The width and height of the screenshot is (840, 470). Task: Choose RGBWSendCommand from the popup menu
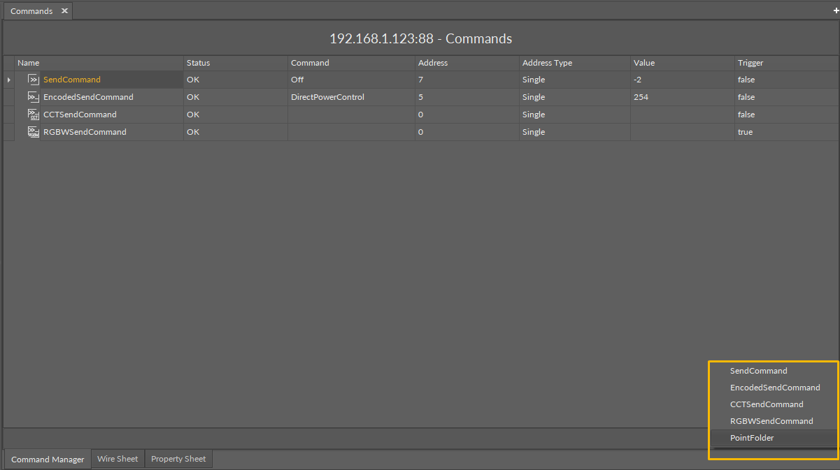click(774, 421)
